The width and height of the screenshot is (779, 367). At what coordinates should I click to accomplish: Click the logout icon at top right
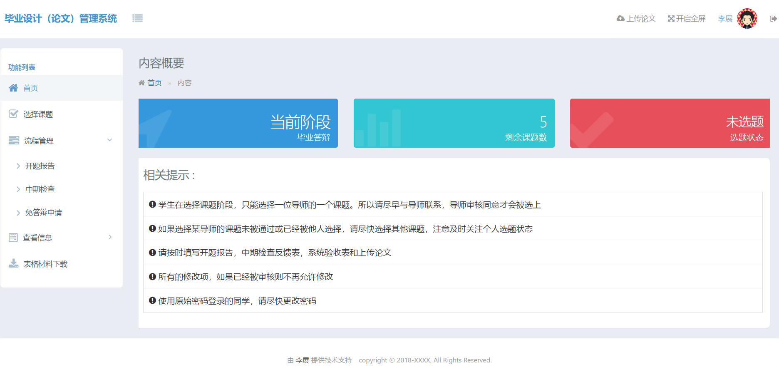[x=773, y=19]
